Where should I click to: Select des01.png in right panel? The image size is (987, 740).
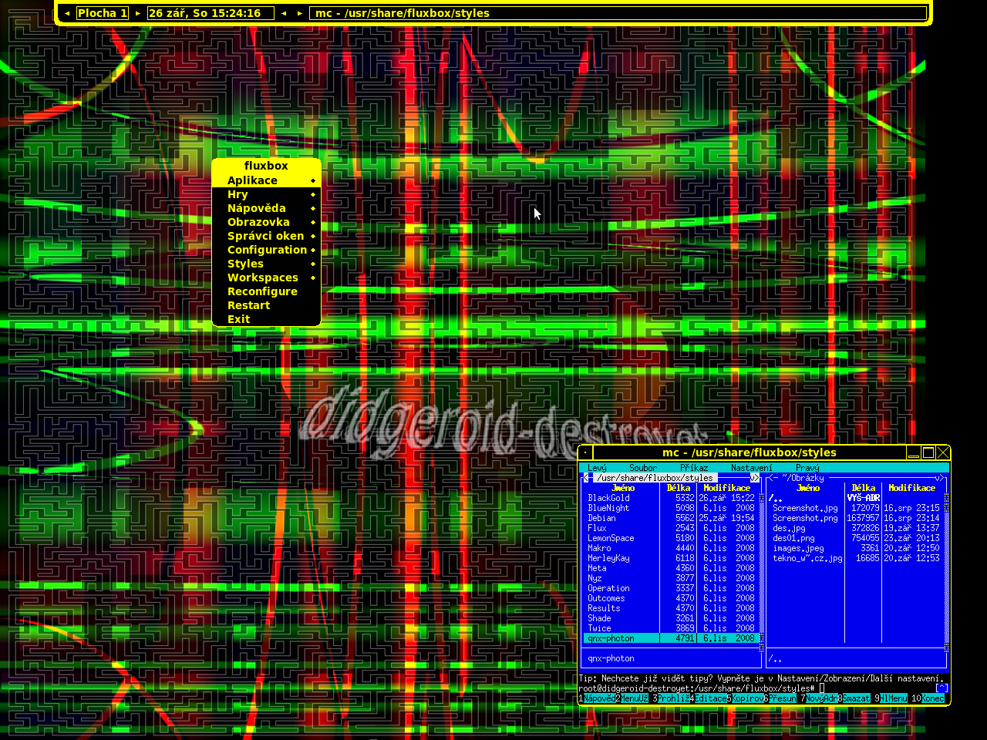[856, 538]
